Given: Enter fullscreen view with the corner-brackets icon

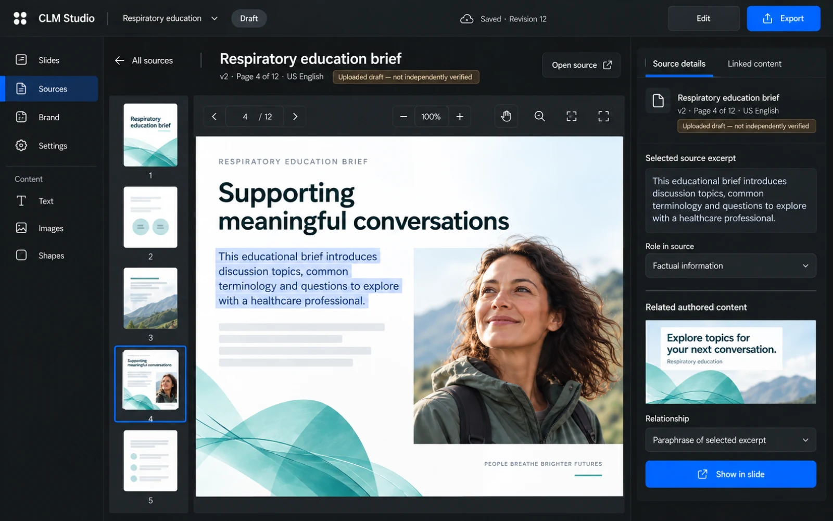Looking at the screenshot, I should point(603,117).
